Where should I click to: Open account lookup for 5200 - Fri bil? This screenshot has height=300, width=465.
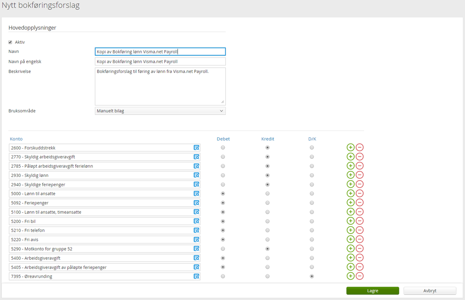(x=196, y=221)
